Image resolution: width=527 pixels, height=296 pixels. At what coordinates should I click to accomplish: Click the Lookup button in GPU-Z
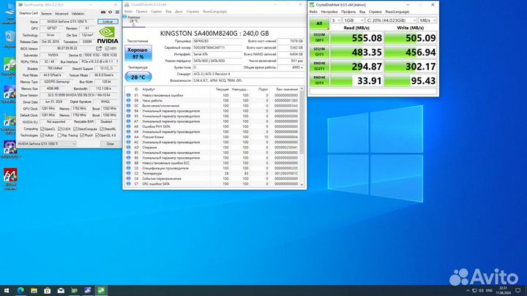(108, 22)
